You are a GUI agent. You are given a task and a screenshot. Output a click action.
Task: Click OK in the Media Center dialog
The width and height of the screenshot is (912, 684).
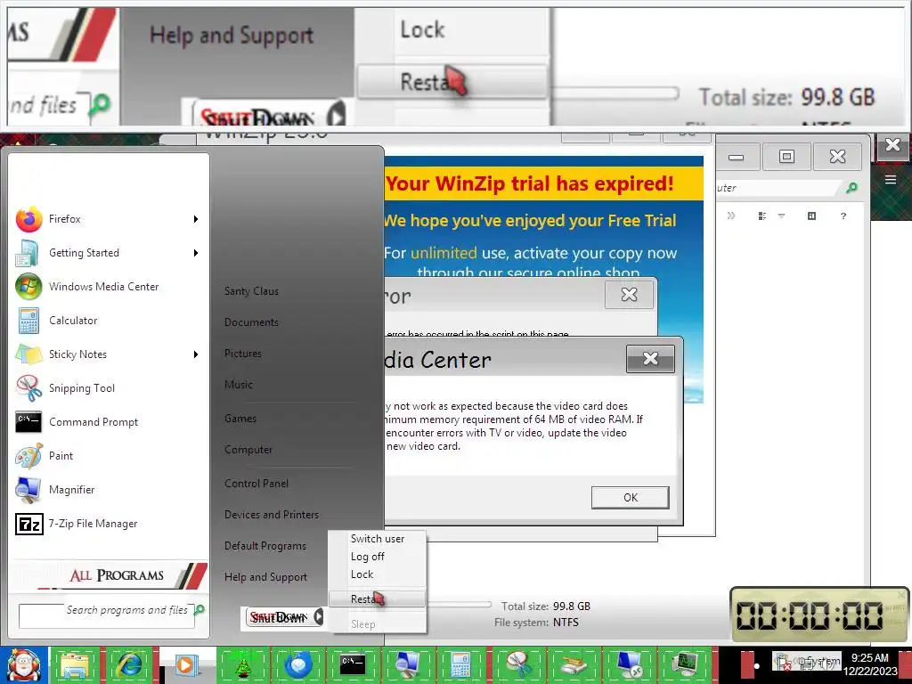coord(630,497)
